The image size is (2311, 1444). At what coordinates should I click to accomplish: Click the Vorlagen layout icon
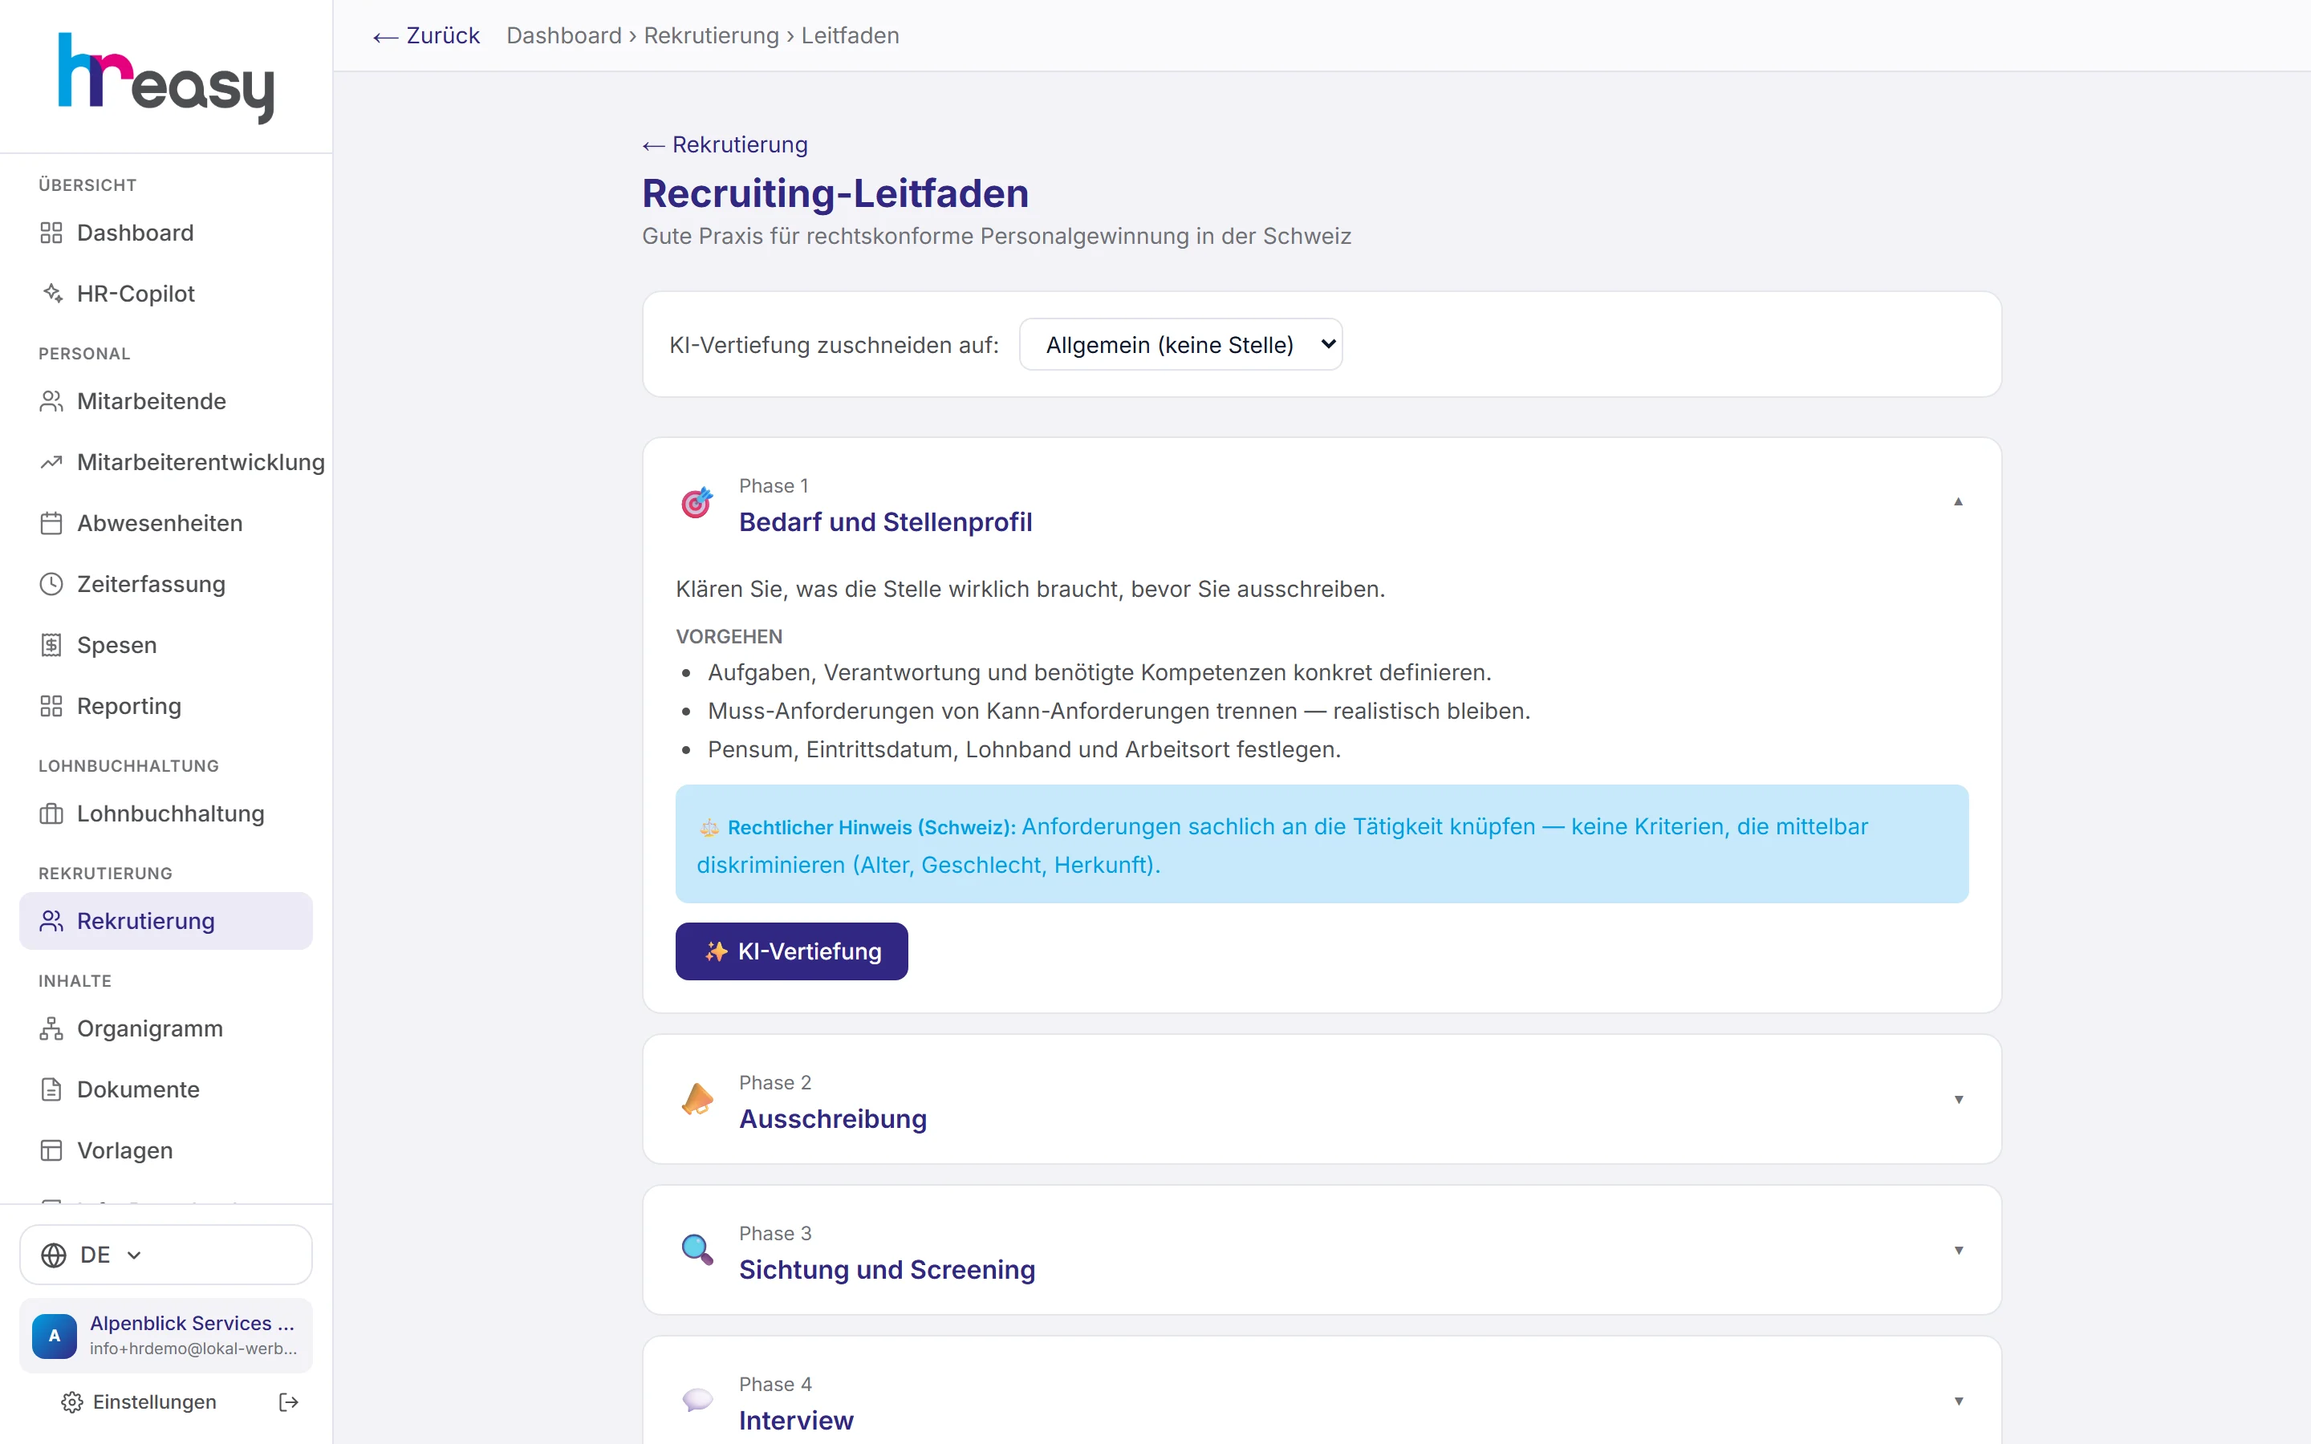pos(51,1151)
